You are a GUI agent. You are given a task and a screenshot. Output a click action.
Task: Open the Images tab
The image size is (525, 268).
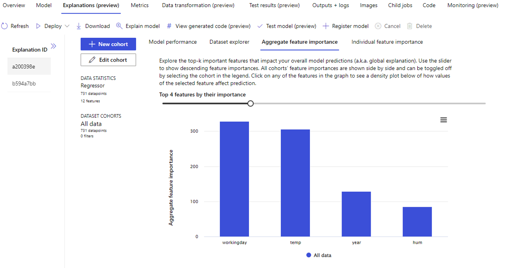[x=369, y=5]
